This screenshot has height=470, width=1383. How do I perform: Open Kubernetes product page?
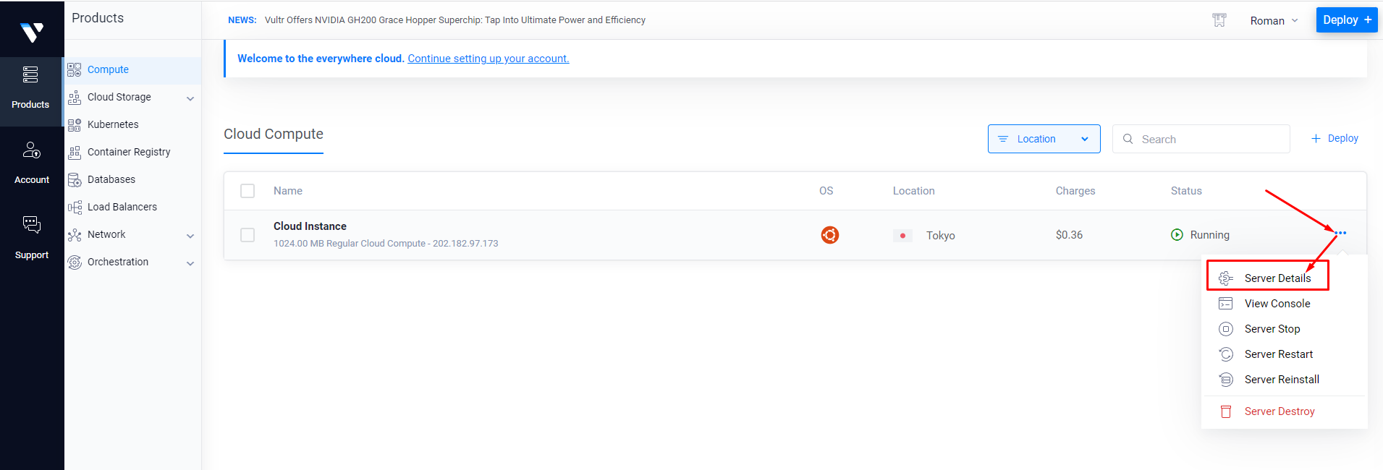point(113,124)
